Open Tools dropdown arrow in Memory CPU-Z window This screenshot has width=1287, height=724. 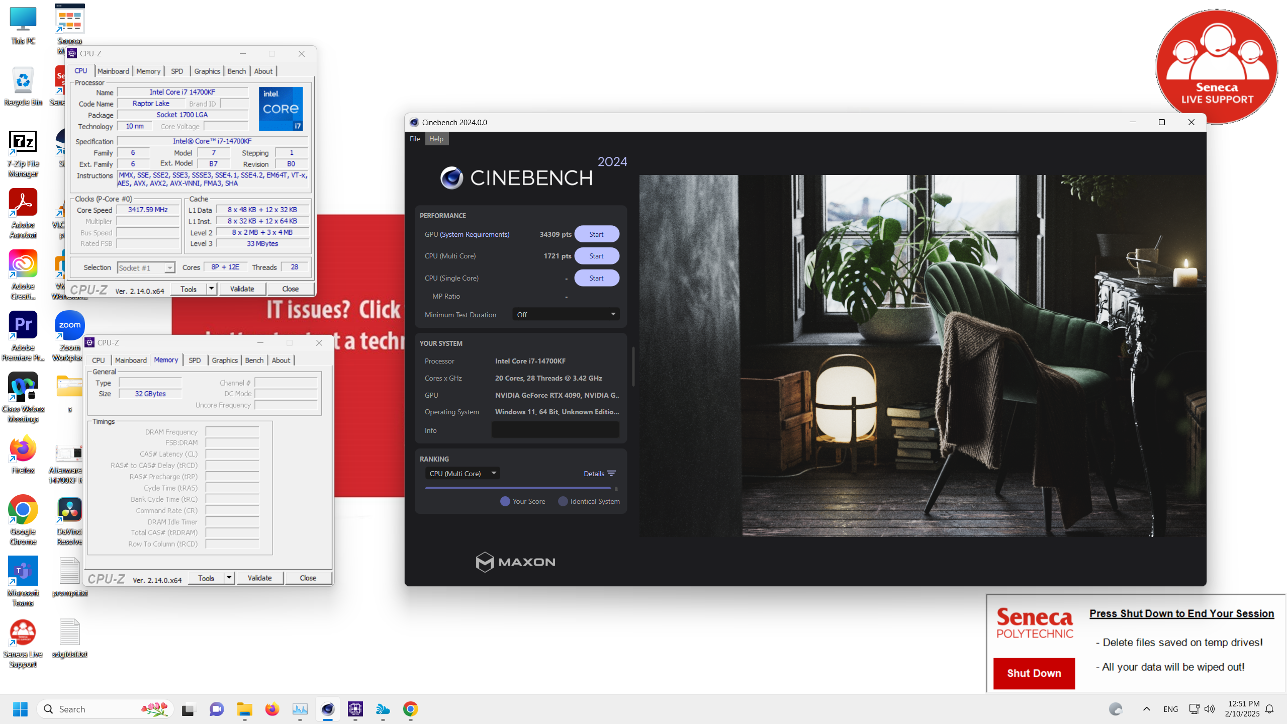[x=229, y=578]
